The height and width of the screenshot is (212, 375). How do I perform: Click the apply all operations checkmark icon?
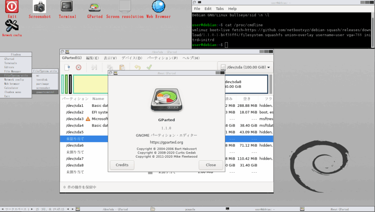(149, 67)
